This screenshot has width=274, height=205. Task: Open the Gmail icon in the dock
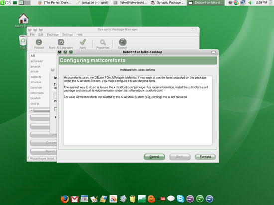click(x=74, y=199)
